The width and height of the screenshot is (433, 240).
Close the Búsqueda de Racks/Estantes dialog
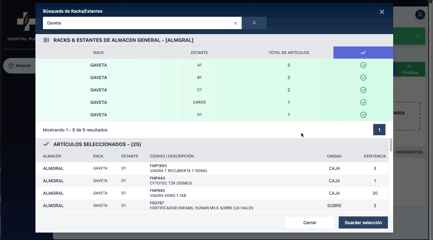click(x=382, y=12)
